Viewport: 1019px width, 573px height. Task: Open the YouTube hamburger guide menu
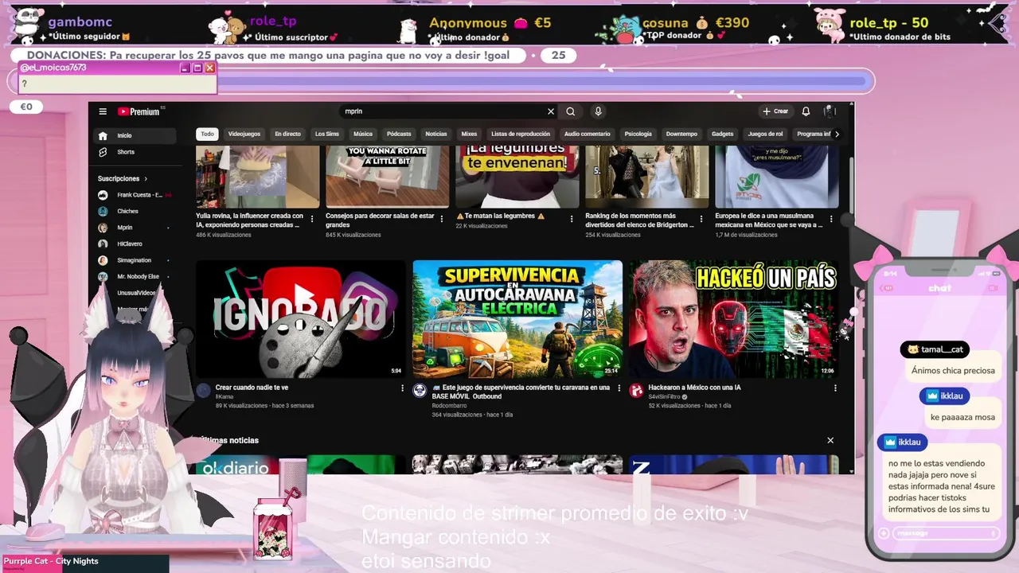tap(103, 111)
